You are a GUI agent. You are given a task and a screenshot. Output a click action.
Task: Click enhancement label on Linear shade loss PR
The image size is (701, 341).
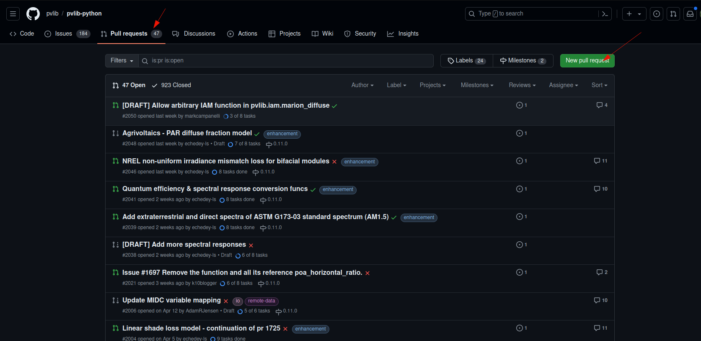pos(310,329)
